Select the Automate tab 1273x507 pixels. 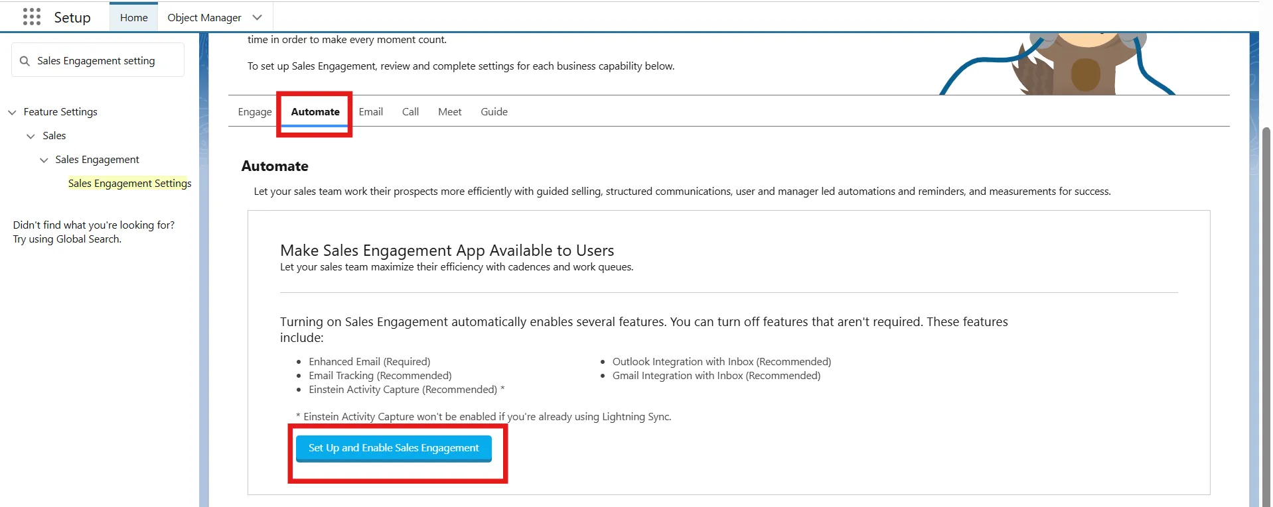point(315,112)
